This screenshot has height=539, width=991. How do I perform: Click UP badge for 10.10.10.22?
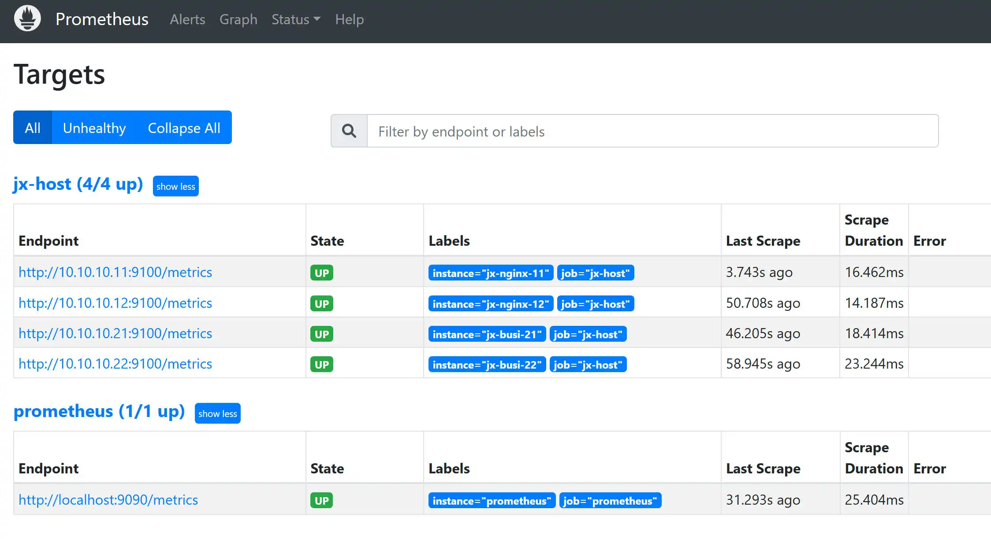point(322,364)
